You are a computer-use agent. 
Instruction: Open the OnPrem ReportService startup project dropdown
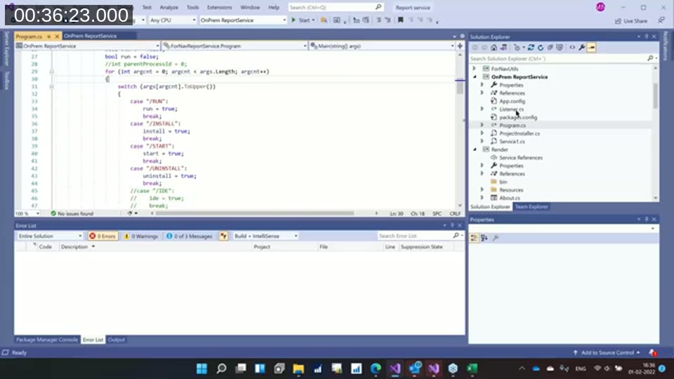243,20
